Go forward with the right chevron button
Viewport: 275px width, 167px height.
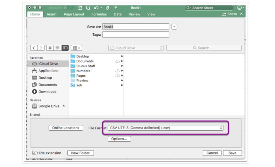coord(41,48)
